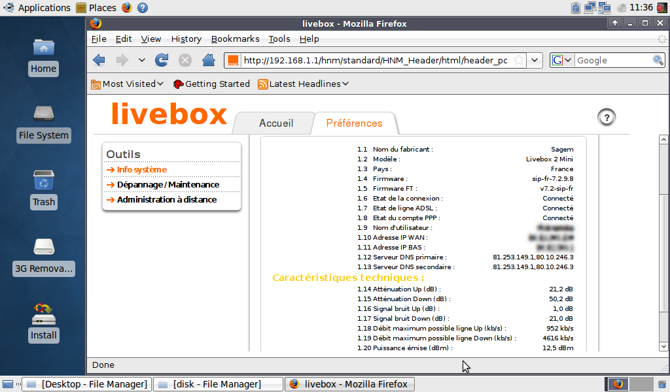
Task: Bookmark this page with the star icon
Action: 519,60
